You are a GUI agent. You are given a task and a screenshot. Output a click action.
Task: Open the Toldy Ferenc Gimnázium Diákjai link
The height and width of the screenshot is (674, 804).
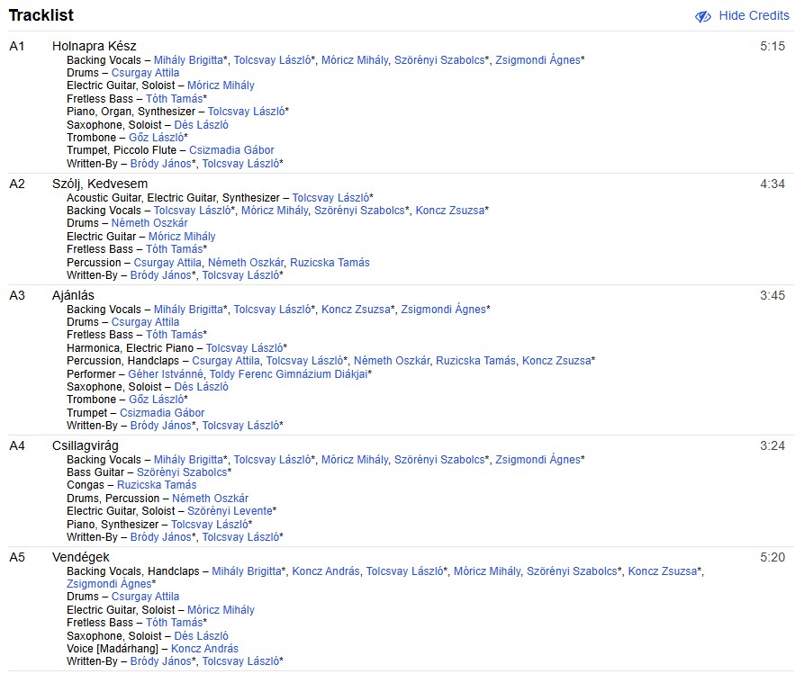tap(288, 373)
